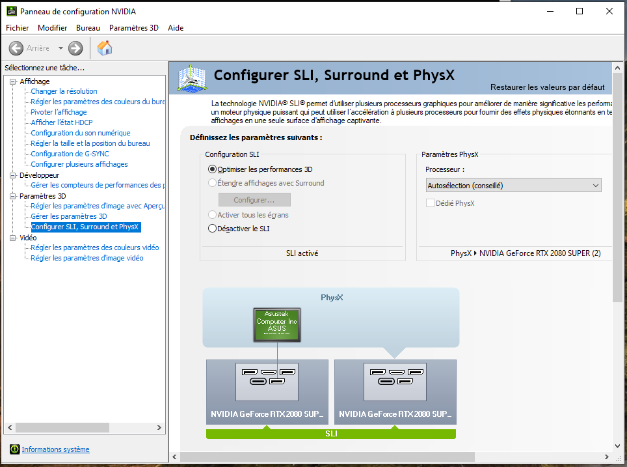Viewport: 627px width, 467px height.
Task: Click the Back arrow button
Action: (x=16, y=48)
